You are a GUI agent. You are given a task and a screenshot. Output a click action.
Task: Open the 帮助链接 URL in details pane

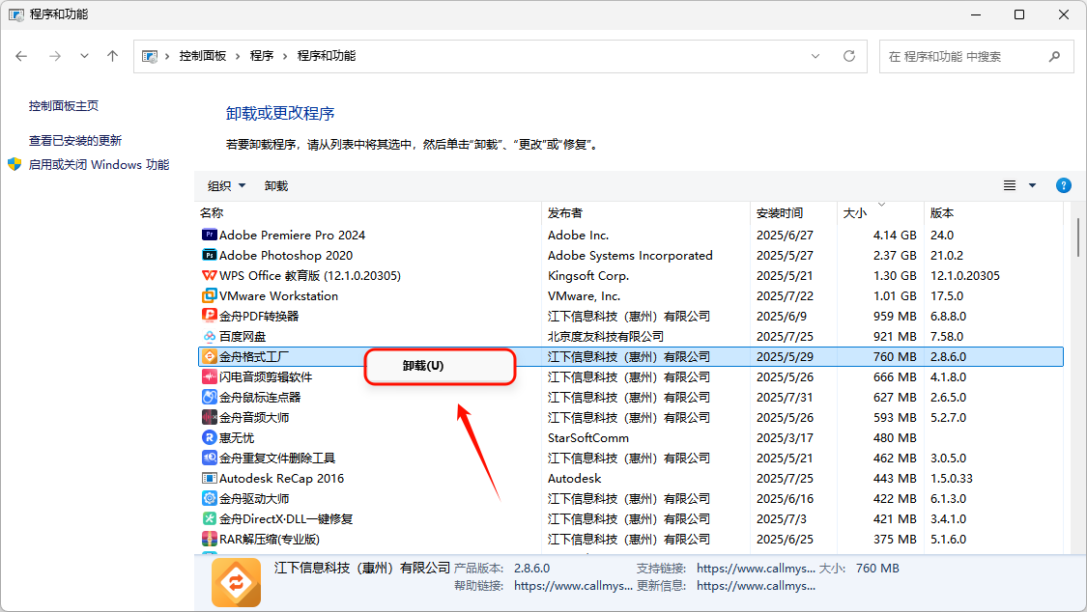573,586
